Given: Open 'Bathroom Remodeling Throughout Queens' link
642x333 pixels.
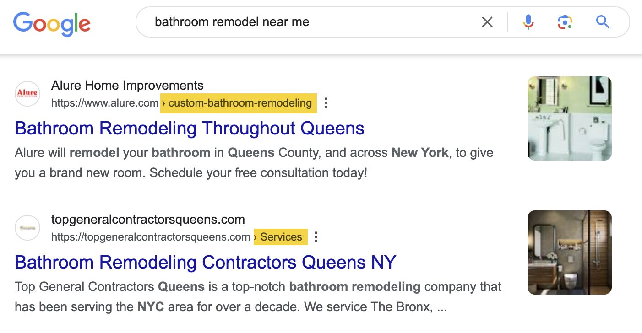Looking at the screenshot, I should pos(190,129).
